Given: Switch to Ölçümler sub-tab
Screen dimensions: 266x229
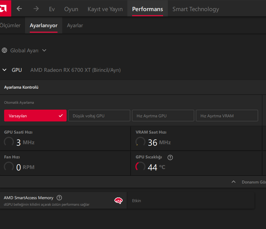Looking at the screenshot, I should coord(10,25).
